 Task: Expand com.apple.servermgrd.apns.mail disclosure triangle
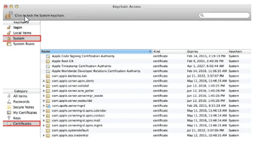(44, 120)
